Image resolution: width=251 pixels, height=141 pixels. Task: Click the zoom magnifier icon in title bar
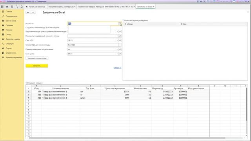[231, 2]
